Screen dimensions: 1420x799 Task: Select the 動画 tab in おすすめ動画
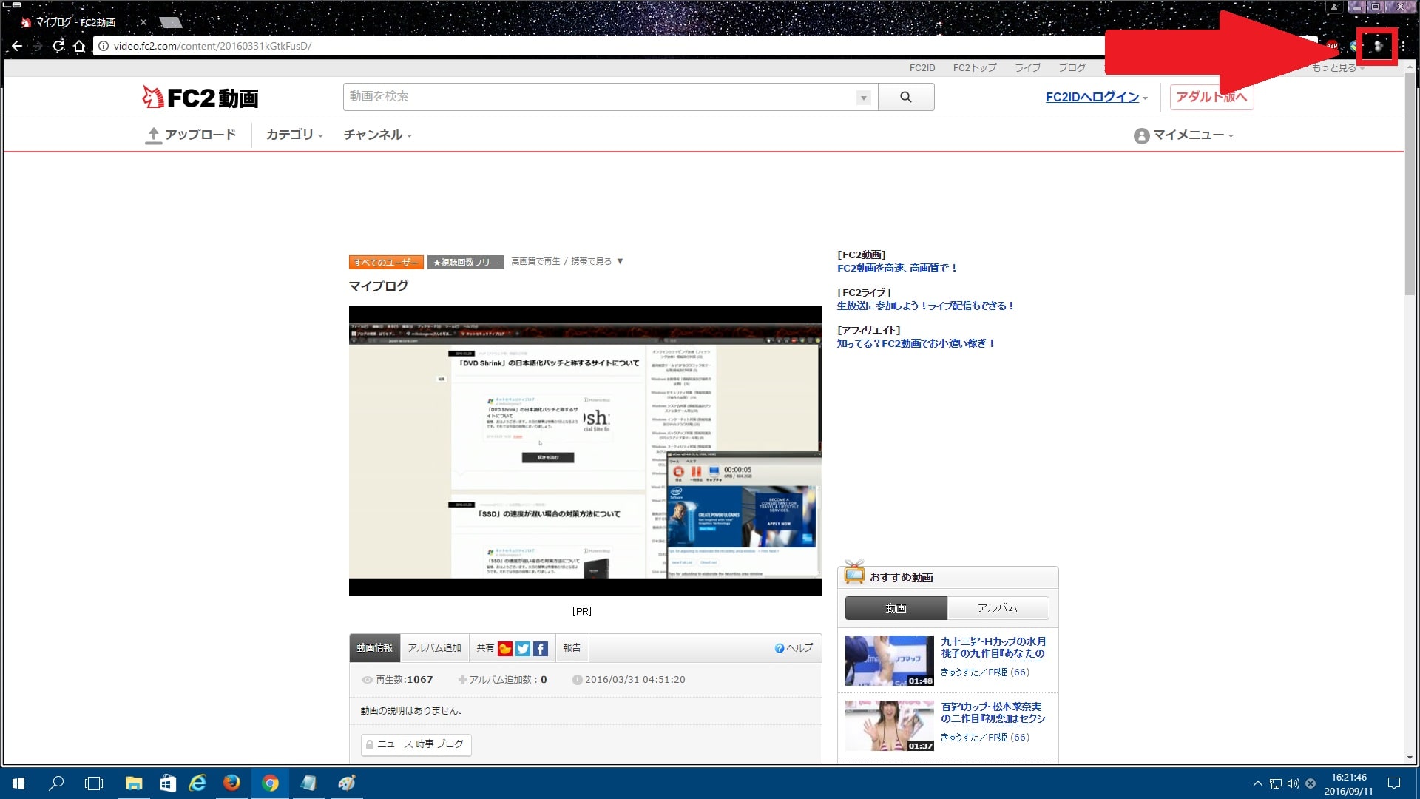(896, 608)
